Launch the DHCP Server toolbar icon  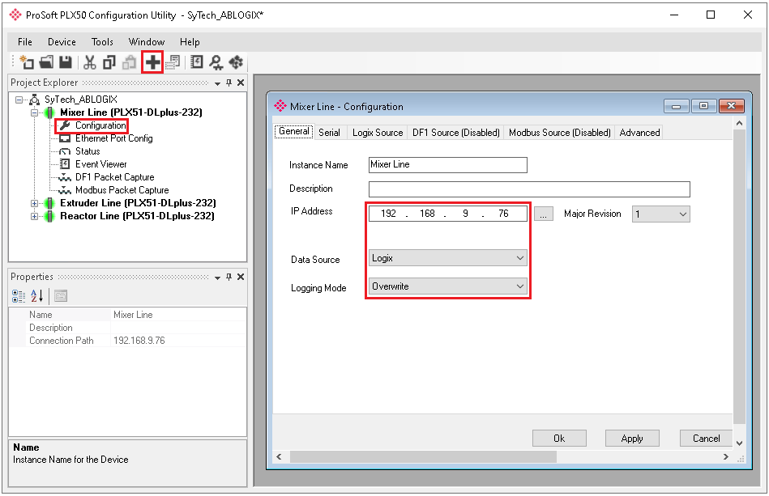coord(236,62)
